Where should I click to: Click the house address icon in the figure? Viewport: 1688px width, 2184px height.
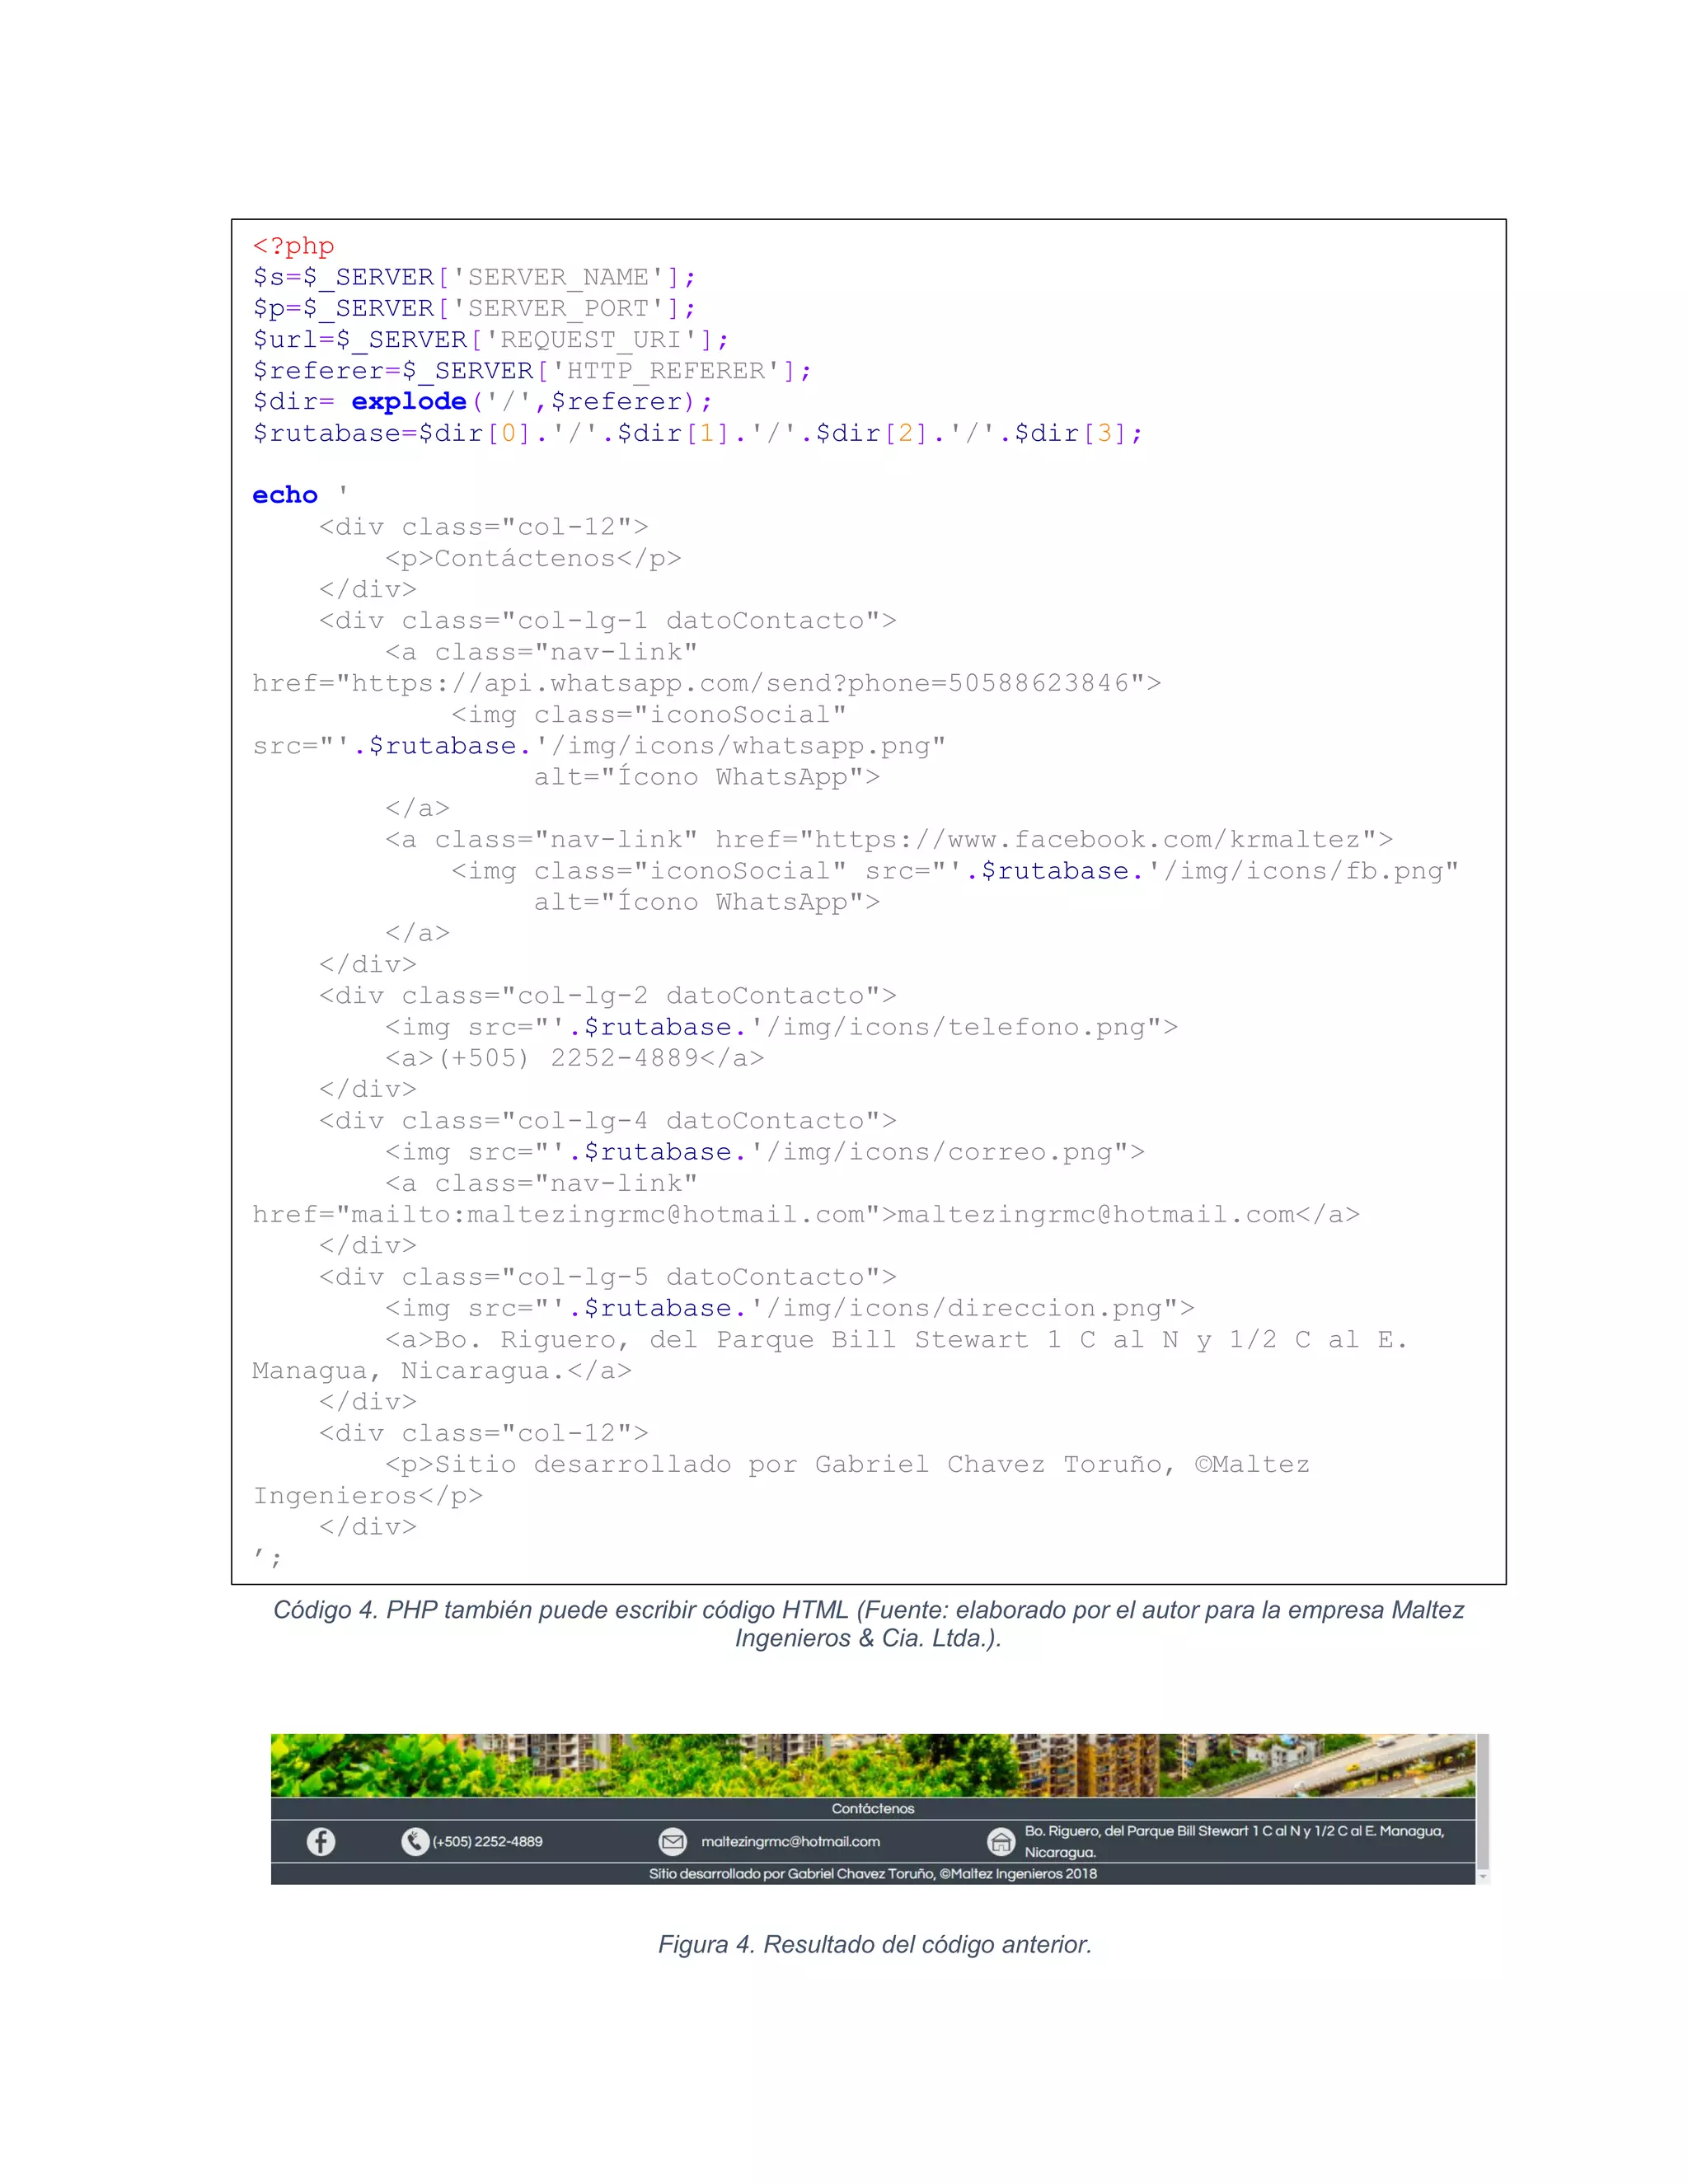tap(1001, 1841)
